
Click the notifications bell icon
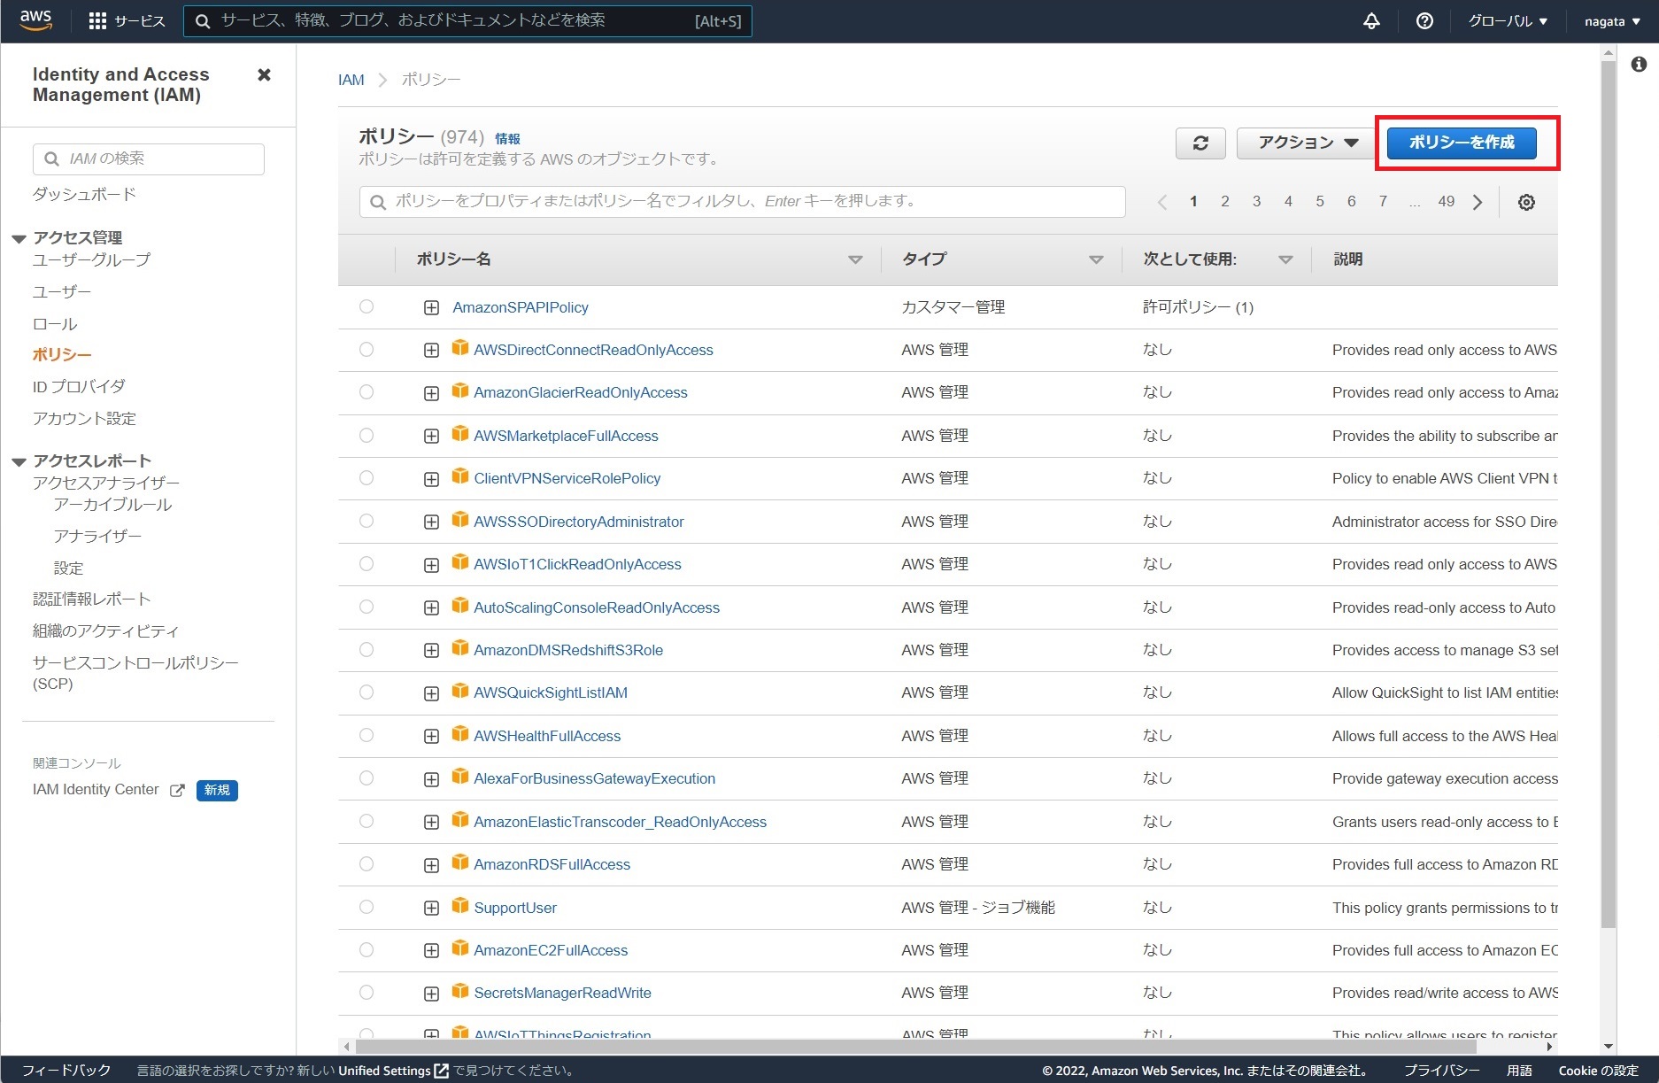[1370, 20]
